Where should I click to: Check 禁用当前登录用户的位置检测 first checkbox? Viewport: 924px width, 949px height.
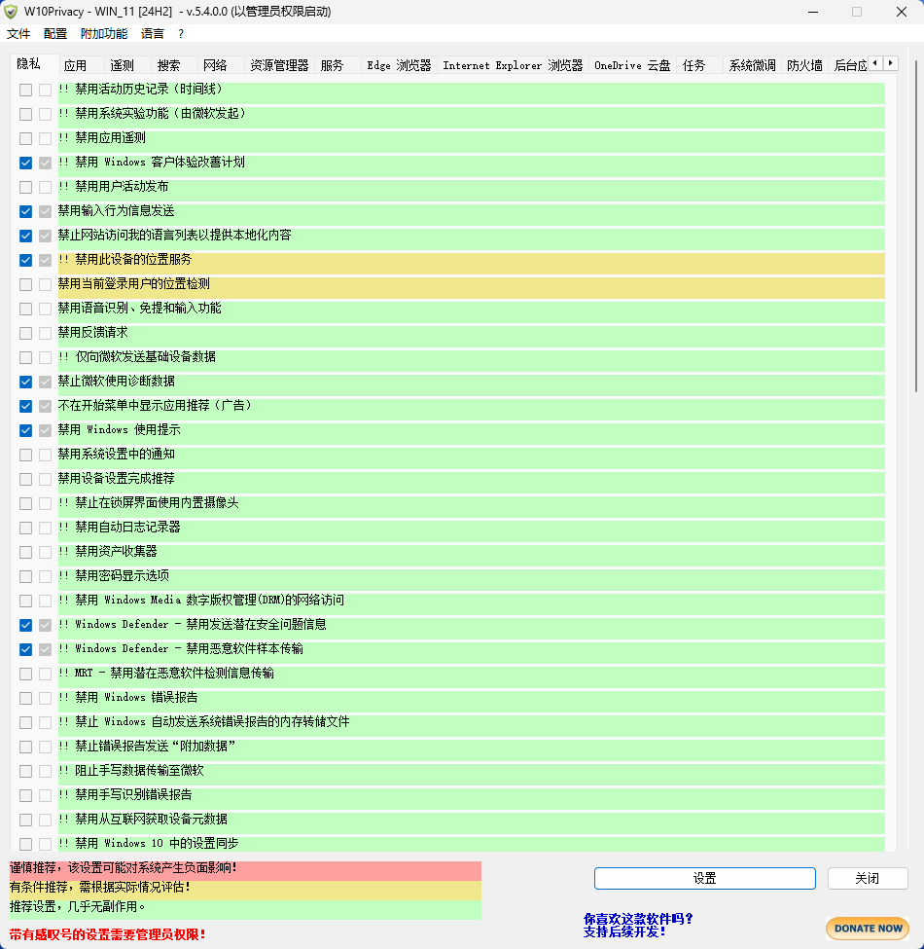tap(25, 284)
